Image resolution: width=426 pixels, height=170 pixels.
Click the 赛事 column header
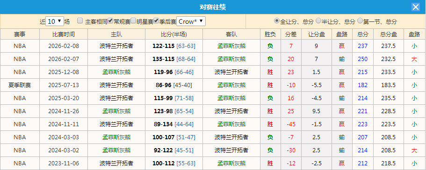click(x=20, y=34)
